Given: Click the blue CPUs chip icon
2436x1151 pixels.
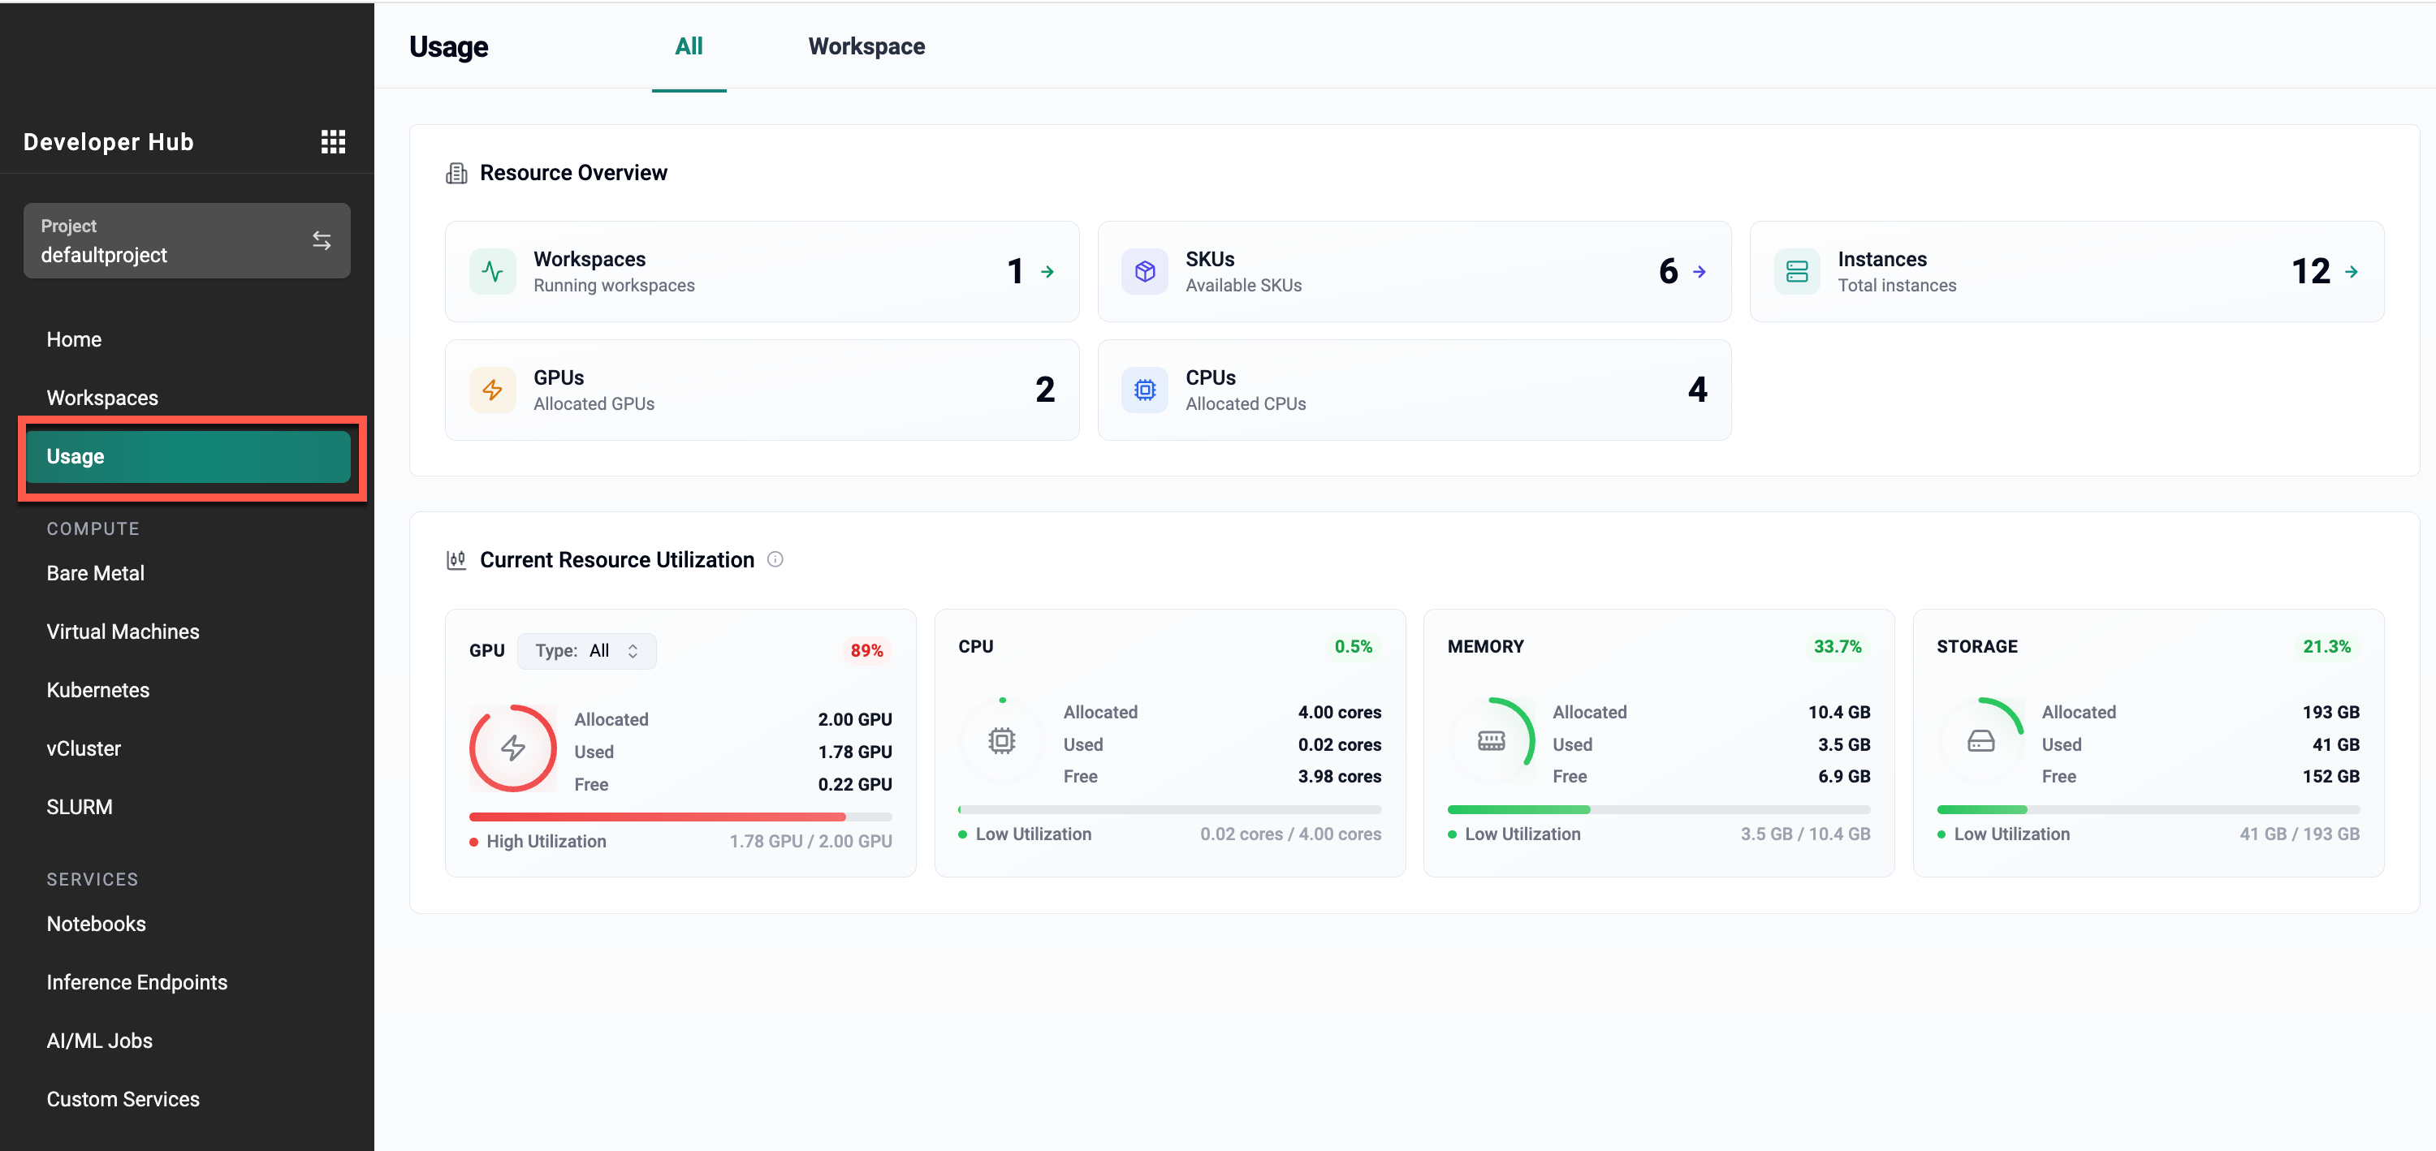Looking at the screenshot, I should click(1144, 390).
